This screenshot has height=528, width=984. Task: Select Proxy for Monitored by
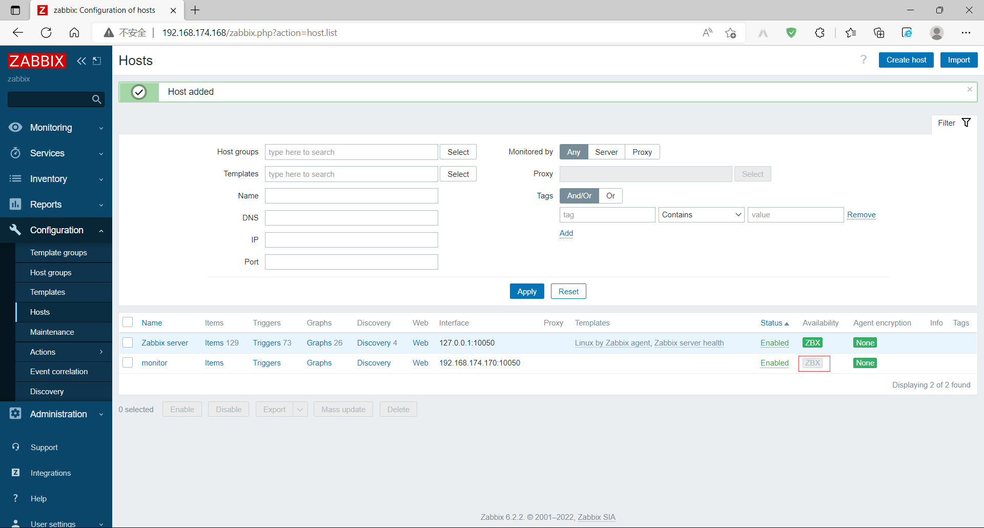click(x=642, y=152)
